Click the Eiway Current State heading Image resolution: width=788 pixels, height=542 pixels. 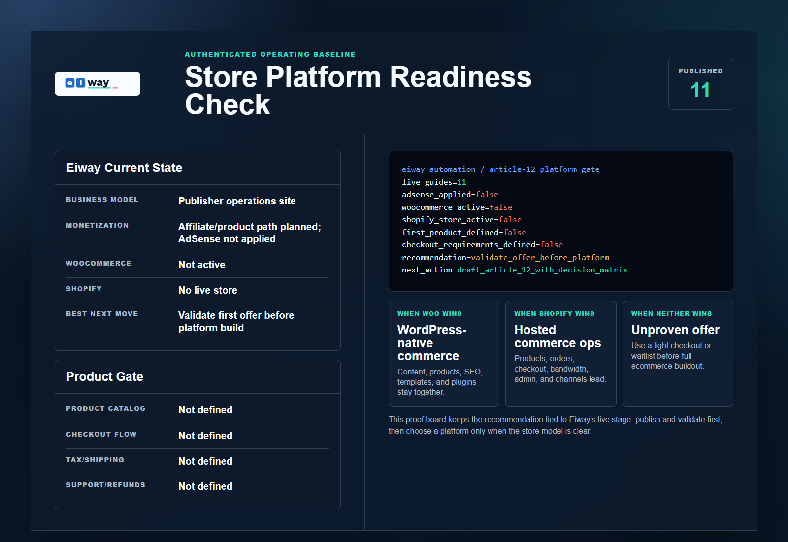[x=124, y=168]
